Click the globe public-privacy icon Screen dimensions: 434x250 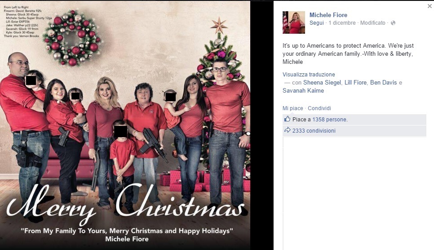pos(393,23)
